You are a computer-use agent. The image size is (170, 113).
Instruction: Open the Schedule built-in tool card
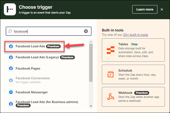(133, 74)
